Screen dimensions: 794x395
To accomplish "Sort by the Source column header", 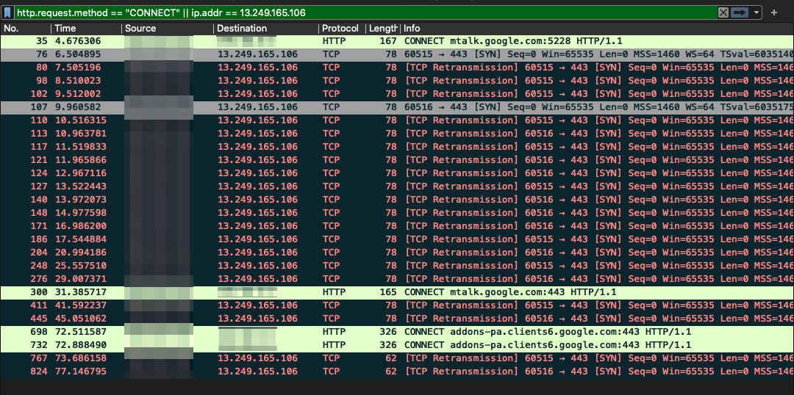I will (168, 29).
